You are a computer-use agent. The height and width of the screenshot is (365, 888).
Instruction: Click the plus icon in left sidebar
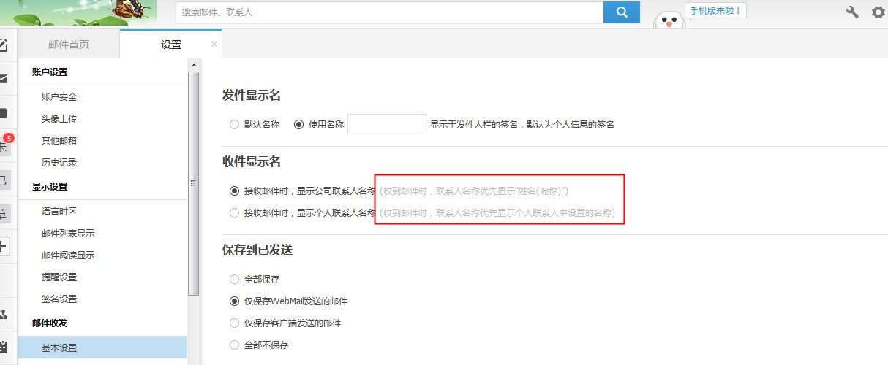click(4, 246)
